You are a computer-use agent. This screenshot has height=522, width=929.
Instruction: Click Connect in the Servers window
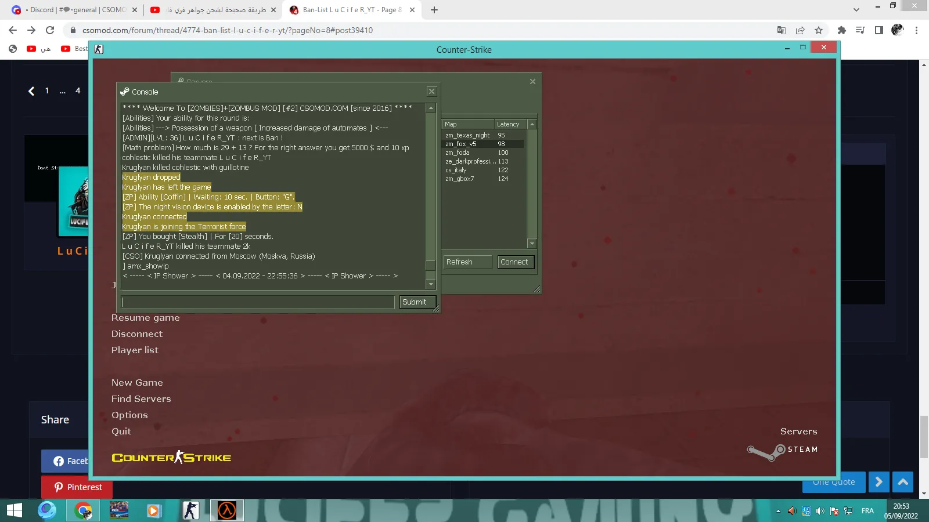[516, 262]
